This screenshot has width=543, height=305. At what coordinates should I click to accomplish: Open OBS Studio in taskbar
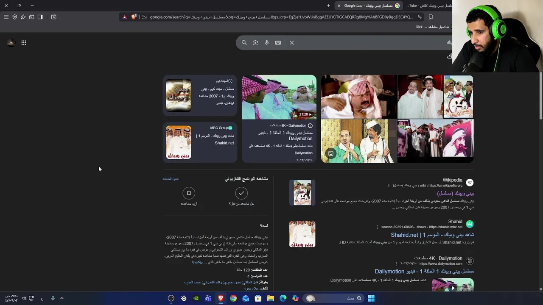point(171,298)
